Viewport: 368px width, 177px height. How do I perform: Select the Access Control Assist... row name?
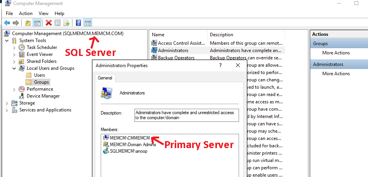click(x=181, y=43)
